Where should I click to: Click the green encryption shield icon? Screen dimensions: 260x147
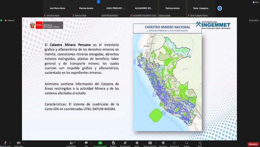tap(1, 20)
